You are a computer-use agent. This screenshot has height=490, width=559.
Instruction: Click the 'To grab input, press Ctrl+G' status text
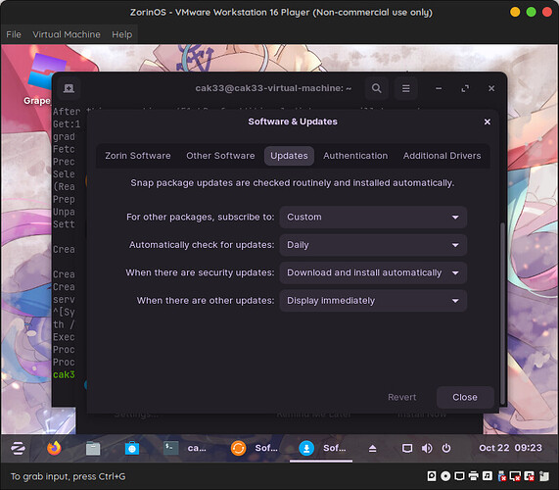pyautogui.click(x=68, y=476)
